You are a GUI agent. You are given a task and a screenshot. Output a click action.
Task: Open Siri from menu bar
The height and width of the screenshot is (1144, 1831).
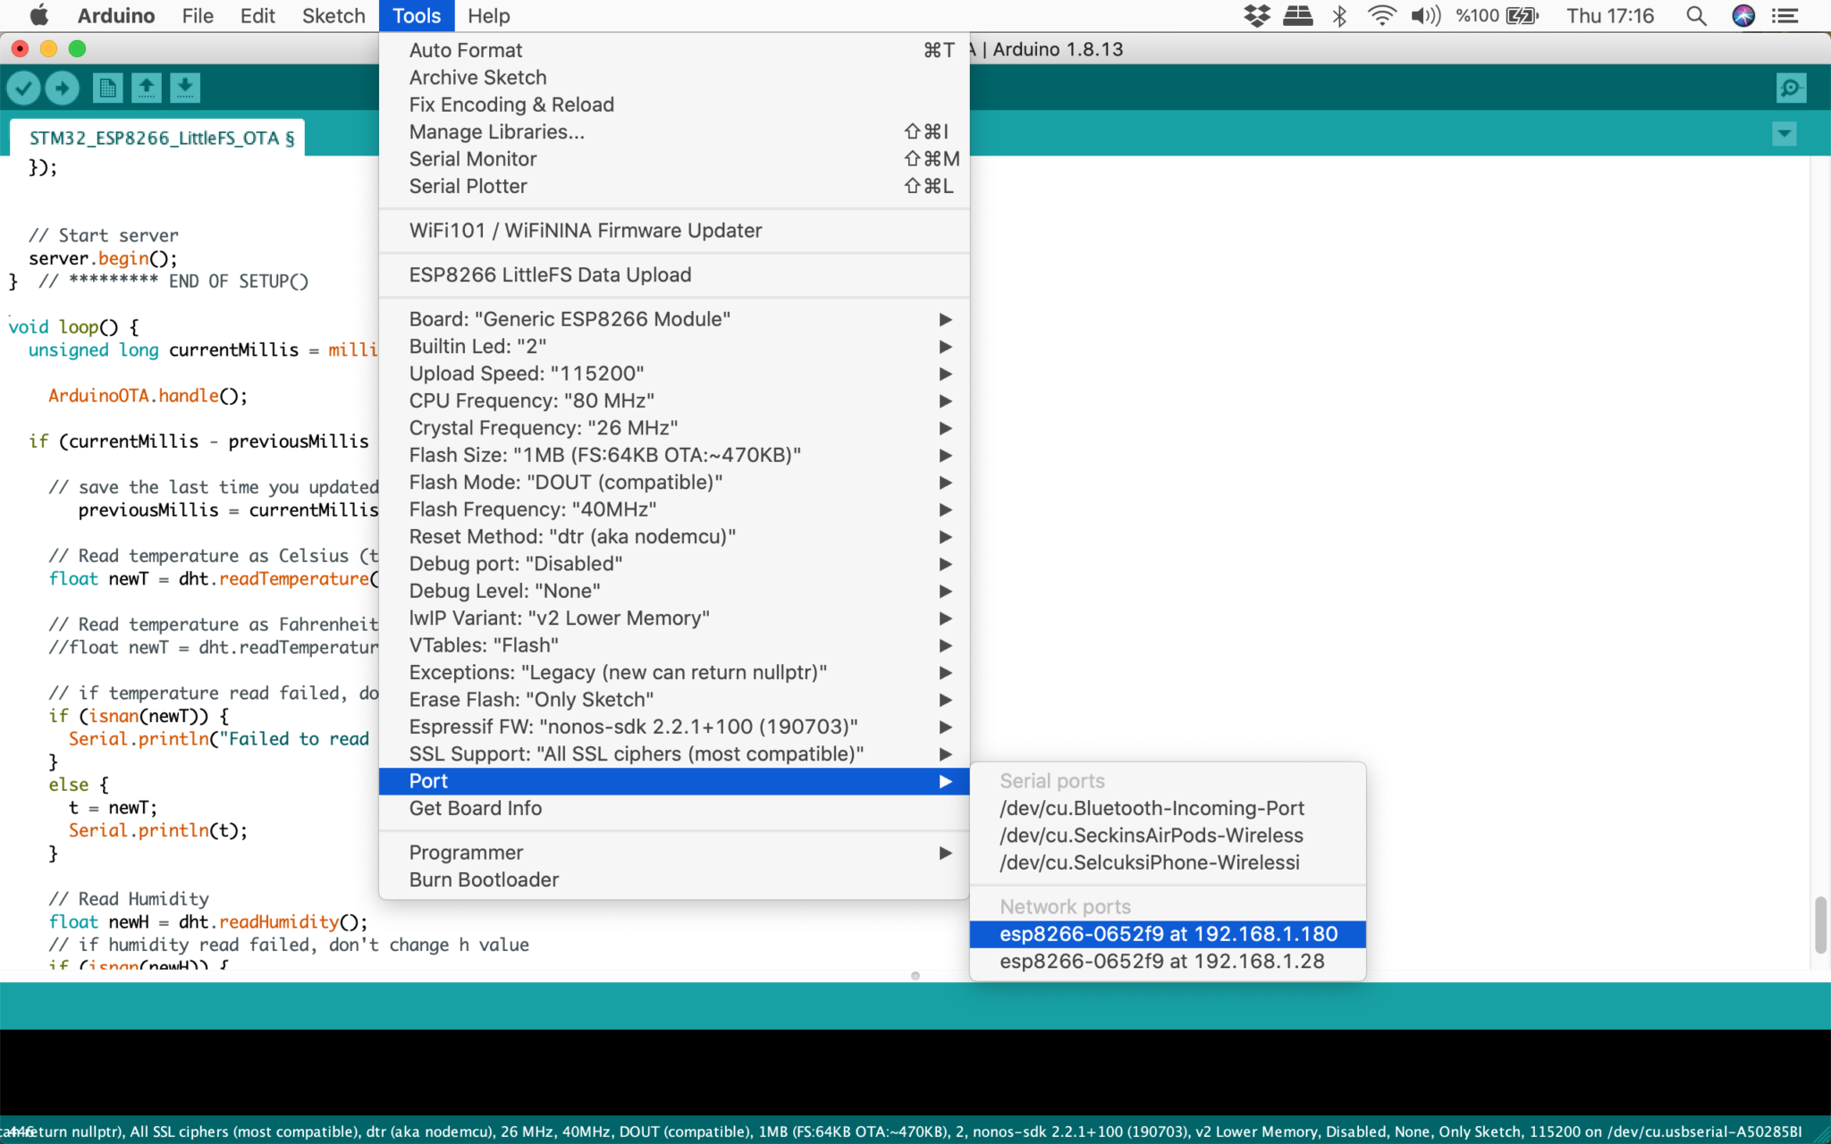[1743, 16]
